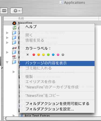Choose フォルダアクションを使用可能にする menu item
Image resolution: width=101 pixels, height=121 pixels.
(57, 104)
